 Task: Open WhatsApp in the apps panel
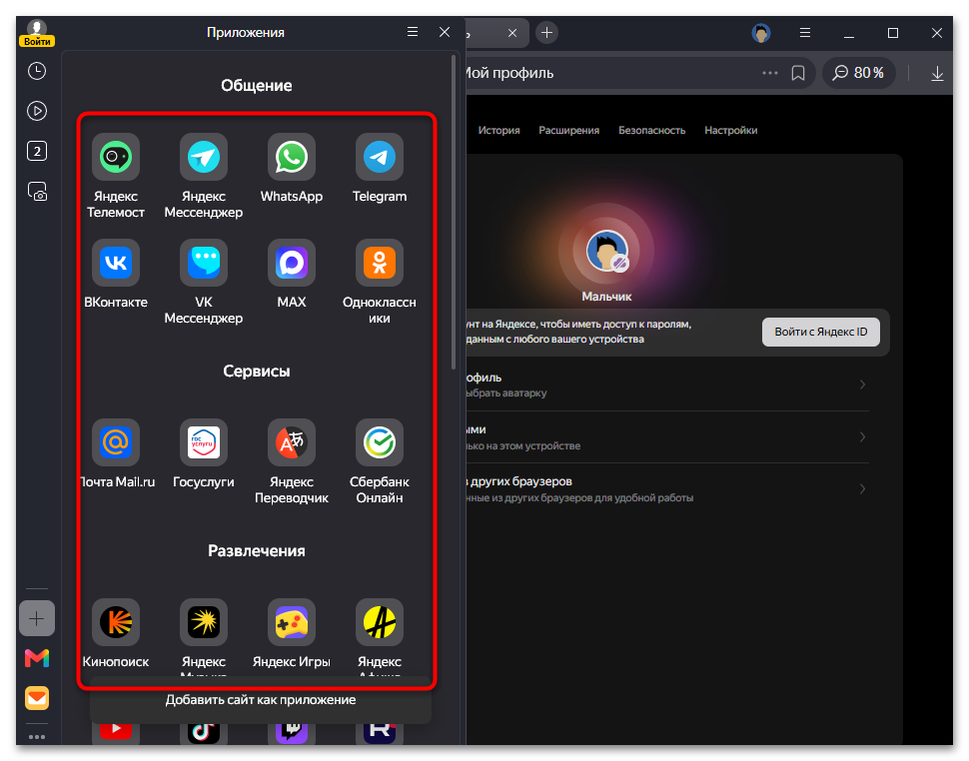pos(291,157)
